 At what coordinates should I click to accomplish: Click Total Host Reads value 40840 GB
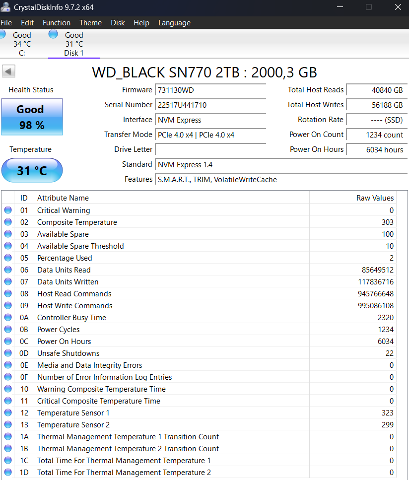point(377,90)
